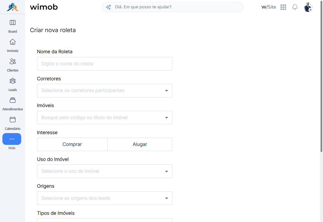Click the user profile avatar
Image resolution: width=323 pixels, height=222 pixels.
point(308,7)
